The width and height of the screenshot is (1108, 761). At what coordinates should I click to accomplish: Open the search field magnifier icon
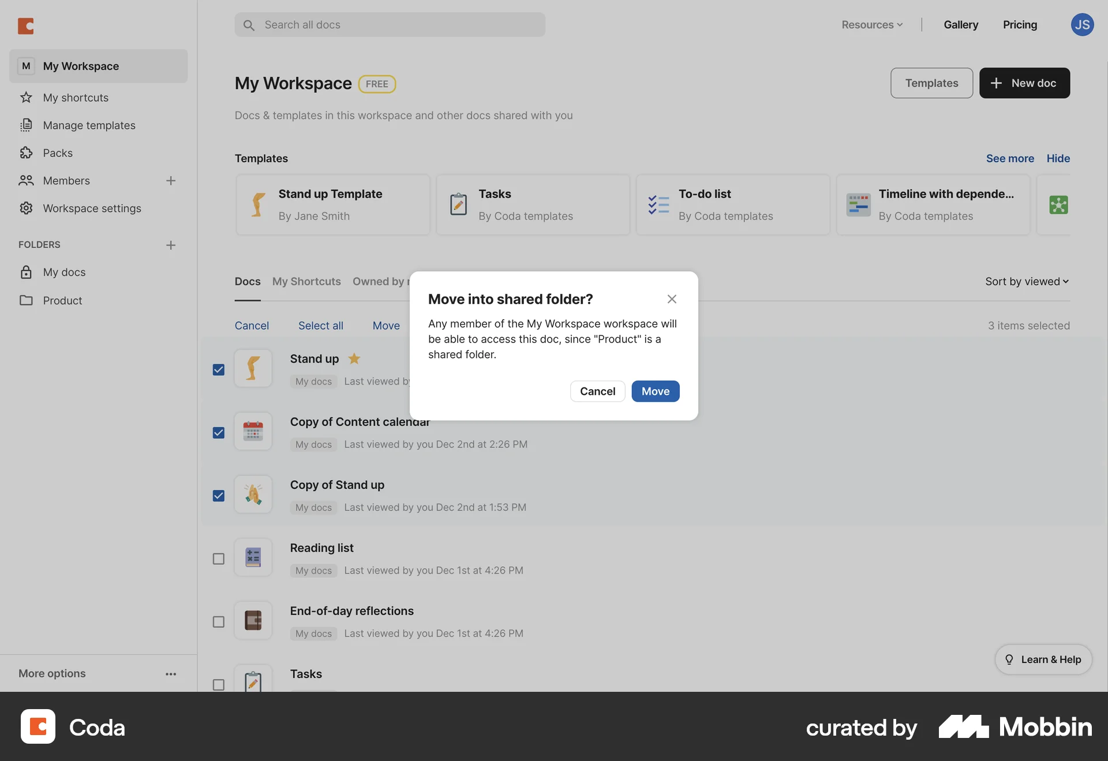click(x=249, y=25)
